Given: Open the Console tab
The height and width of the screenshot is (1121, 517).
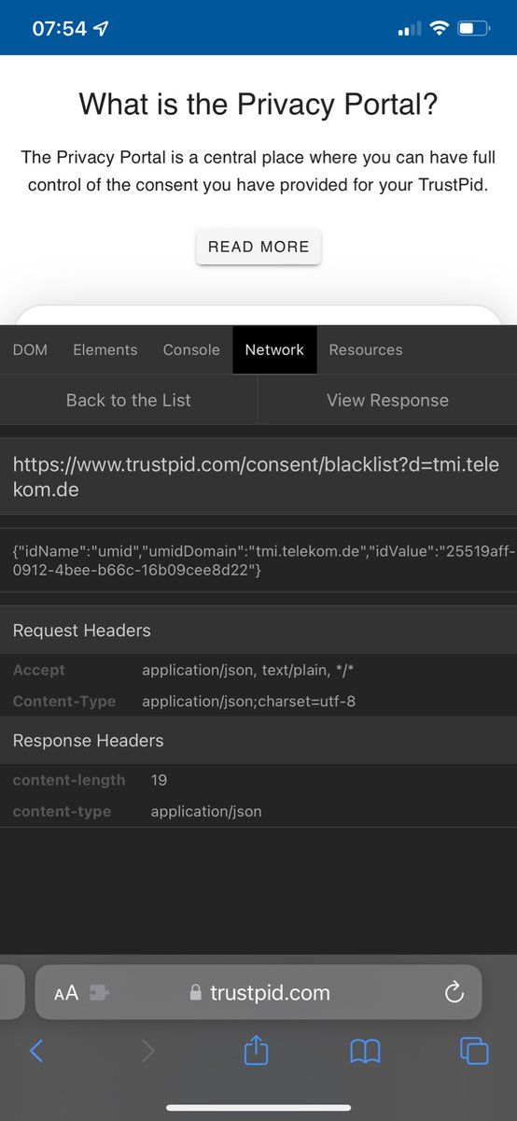Looking at the screenshot, I should (191, 349).
